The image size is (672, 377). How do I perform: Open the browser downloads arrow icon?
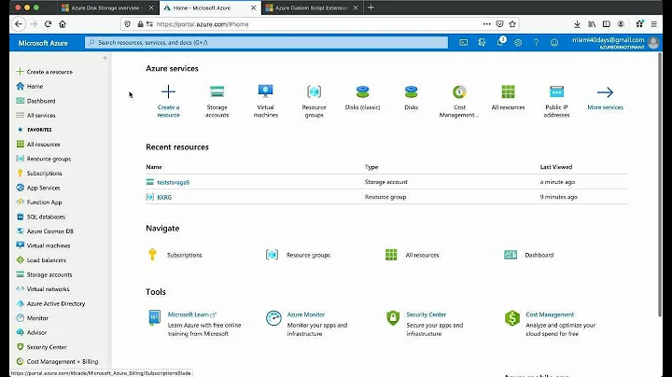[578, 24]
